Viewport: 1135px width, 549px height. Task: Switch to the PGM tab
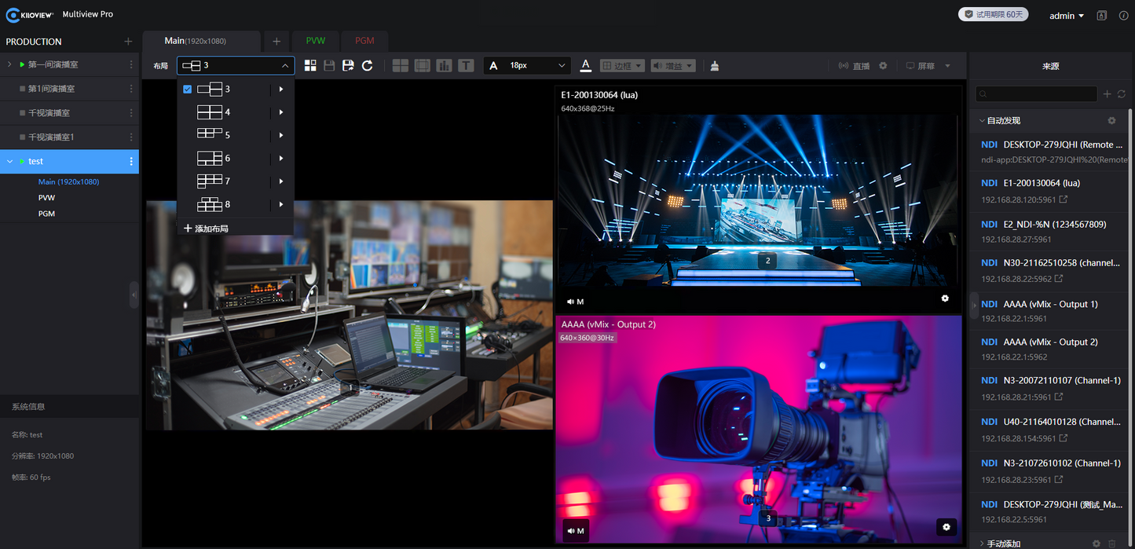tap(364, 41)
